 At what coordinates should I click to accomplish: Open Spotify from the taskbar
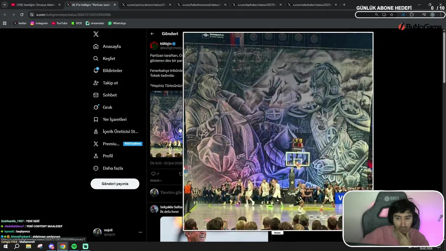click(74, 246)
